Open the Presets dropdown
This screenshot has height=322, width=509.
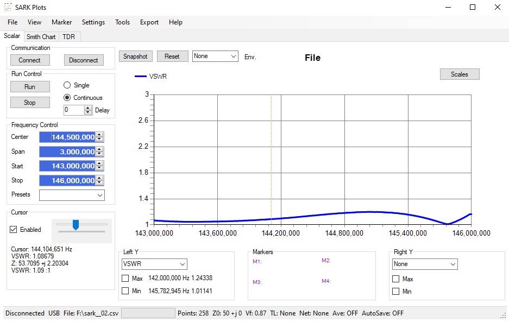click(72, 195)
